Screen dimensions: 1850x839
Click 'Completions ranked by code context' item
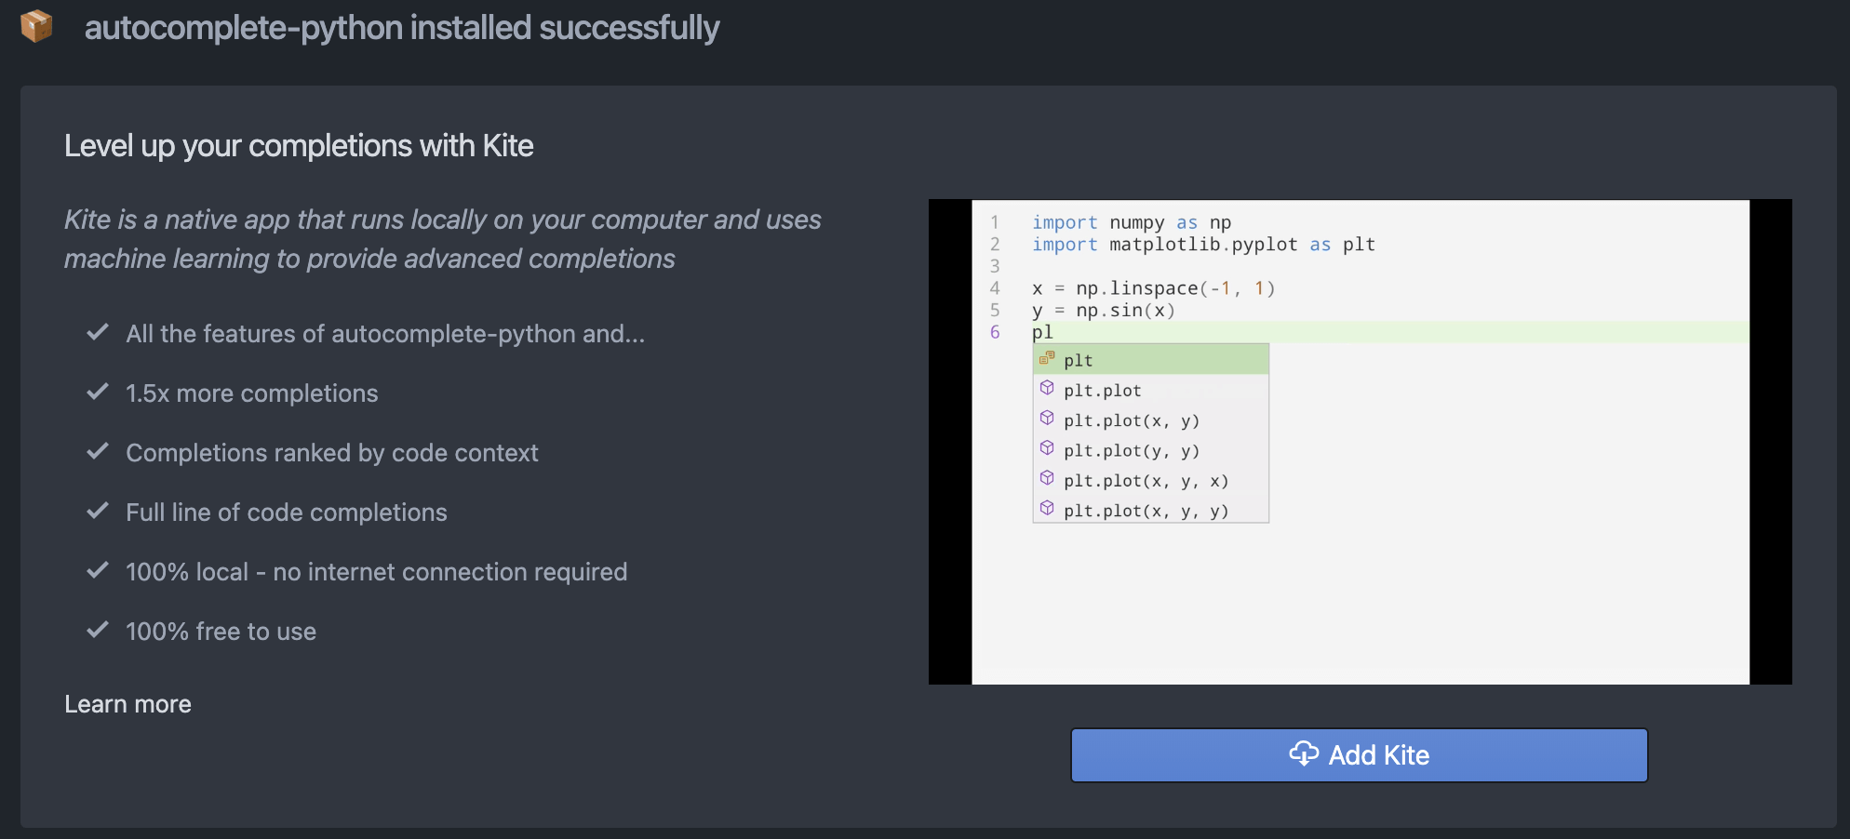click(331, 453)
